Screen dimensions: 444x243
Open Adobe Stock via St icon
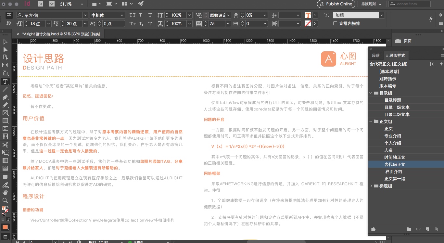click(52, 4)
